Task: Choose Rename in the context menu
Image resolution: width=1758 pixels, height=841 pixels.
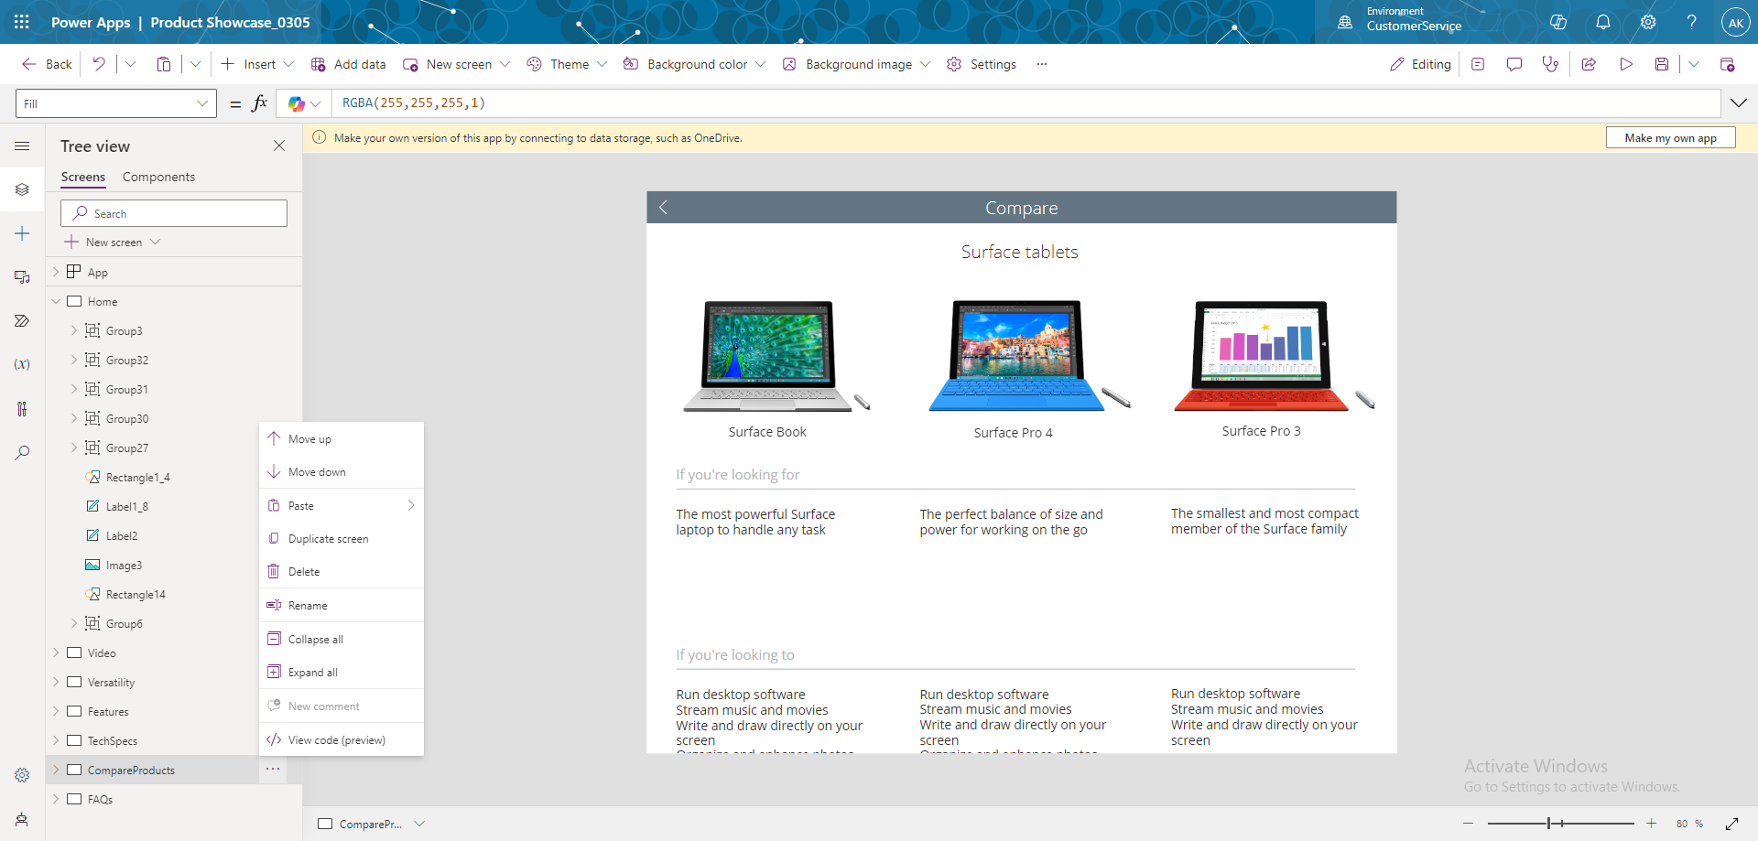Action: 308,606
